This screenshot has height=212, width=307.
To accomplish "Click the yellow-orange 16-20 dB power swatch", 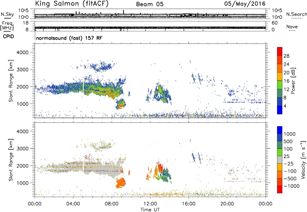I will [x=280, y=76].
